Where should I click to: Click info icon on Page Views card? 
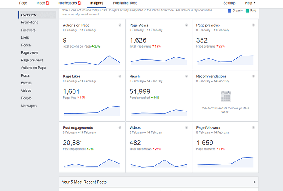click(x=187, y=25)
